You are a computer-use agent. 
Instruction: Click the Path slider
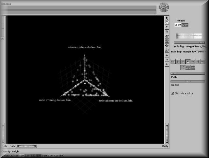point(188,74)
